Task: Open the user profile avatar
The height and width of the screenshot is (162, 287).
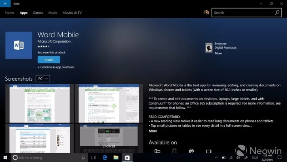Action: click(x=207, y=13)
